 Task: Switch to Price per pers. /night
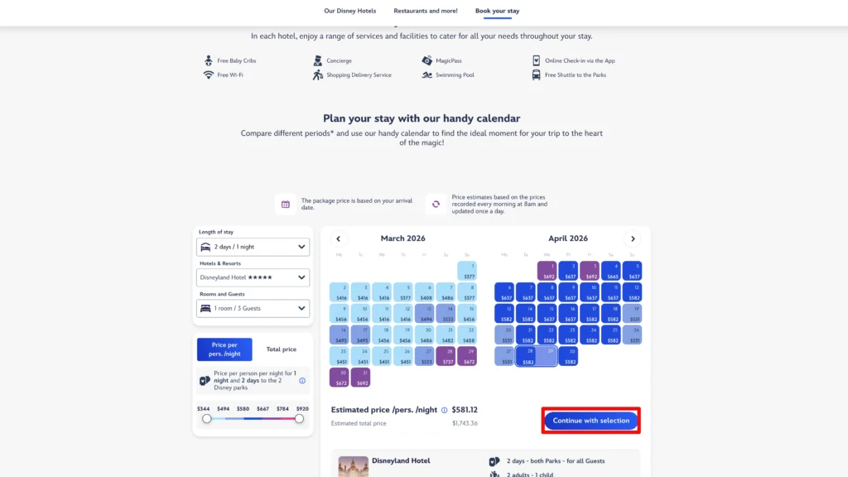click(224, 349)
